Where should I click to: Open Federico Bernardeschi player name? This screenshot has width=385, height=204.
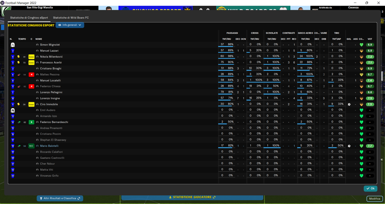point(54,122)
